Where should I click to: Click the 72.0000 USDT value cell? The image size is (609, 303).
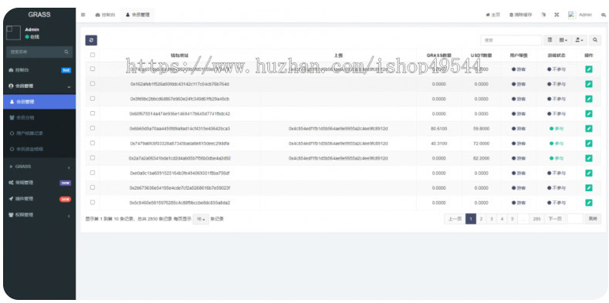pyautogui.click(x=481, y=143)
